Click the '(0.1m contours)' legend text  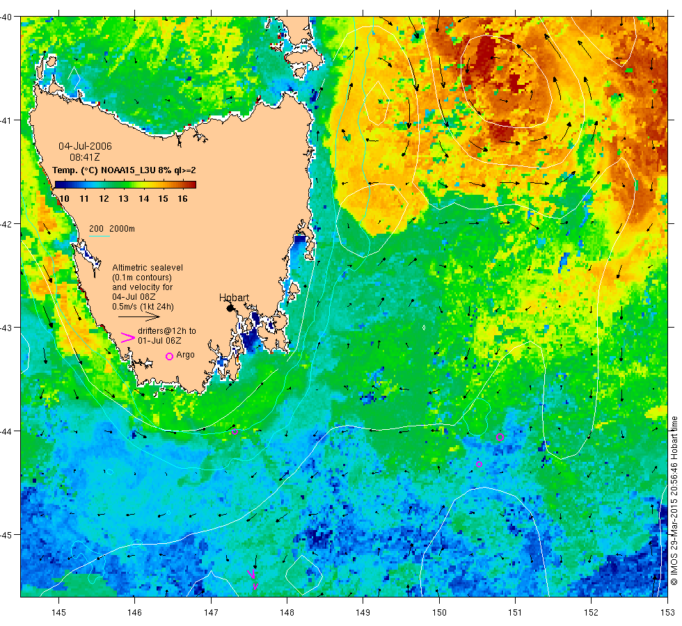142,278
